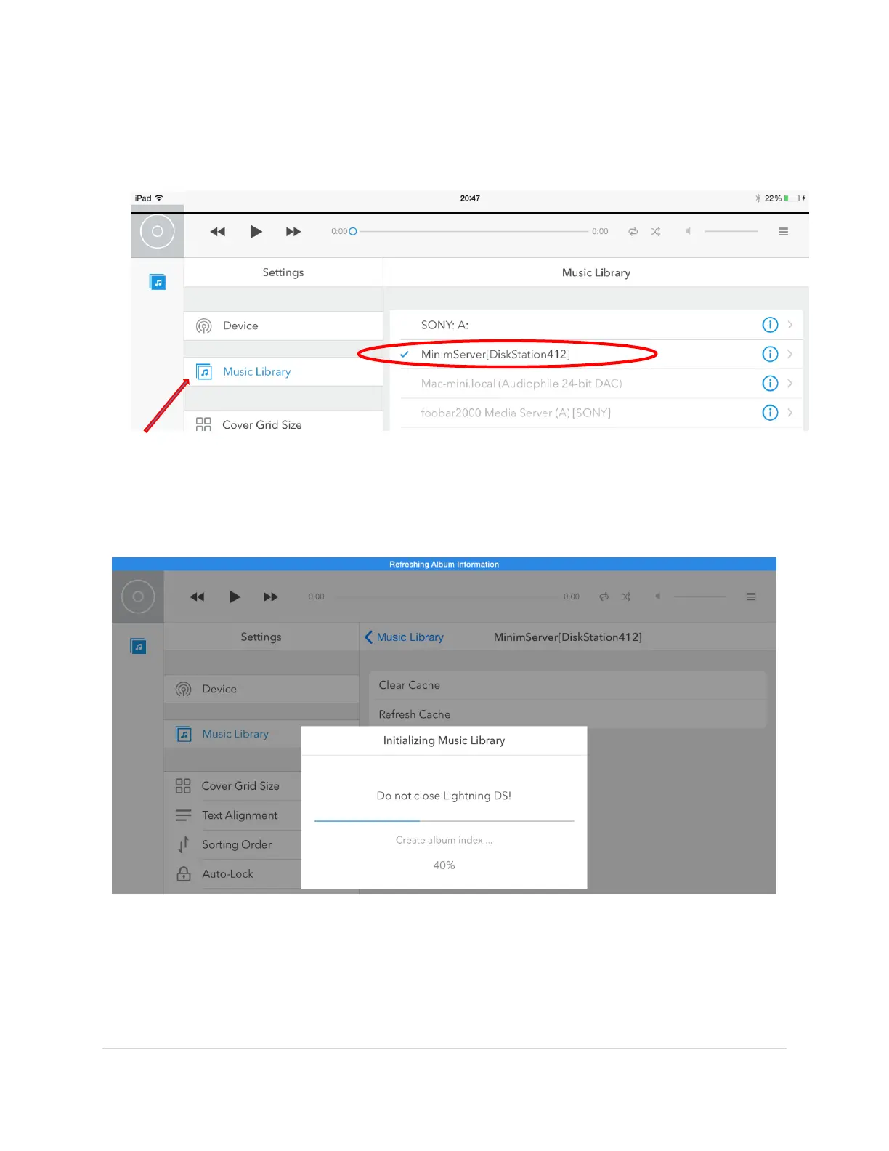The image size is (889, 1151).
Task: Sorting Order arrows icon
Action: 183,844
